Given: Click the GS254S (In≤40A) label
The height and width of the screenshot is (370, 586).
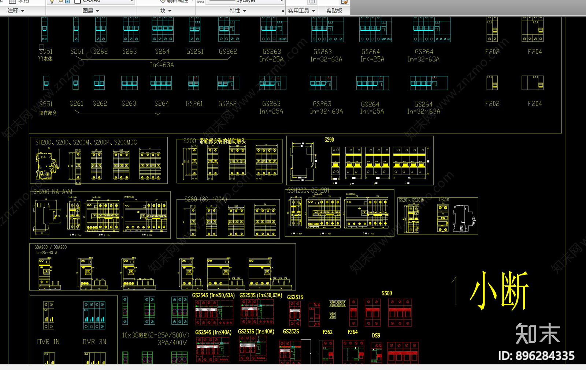Looking at the screenshot, I should [213, 332].
